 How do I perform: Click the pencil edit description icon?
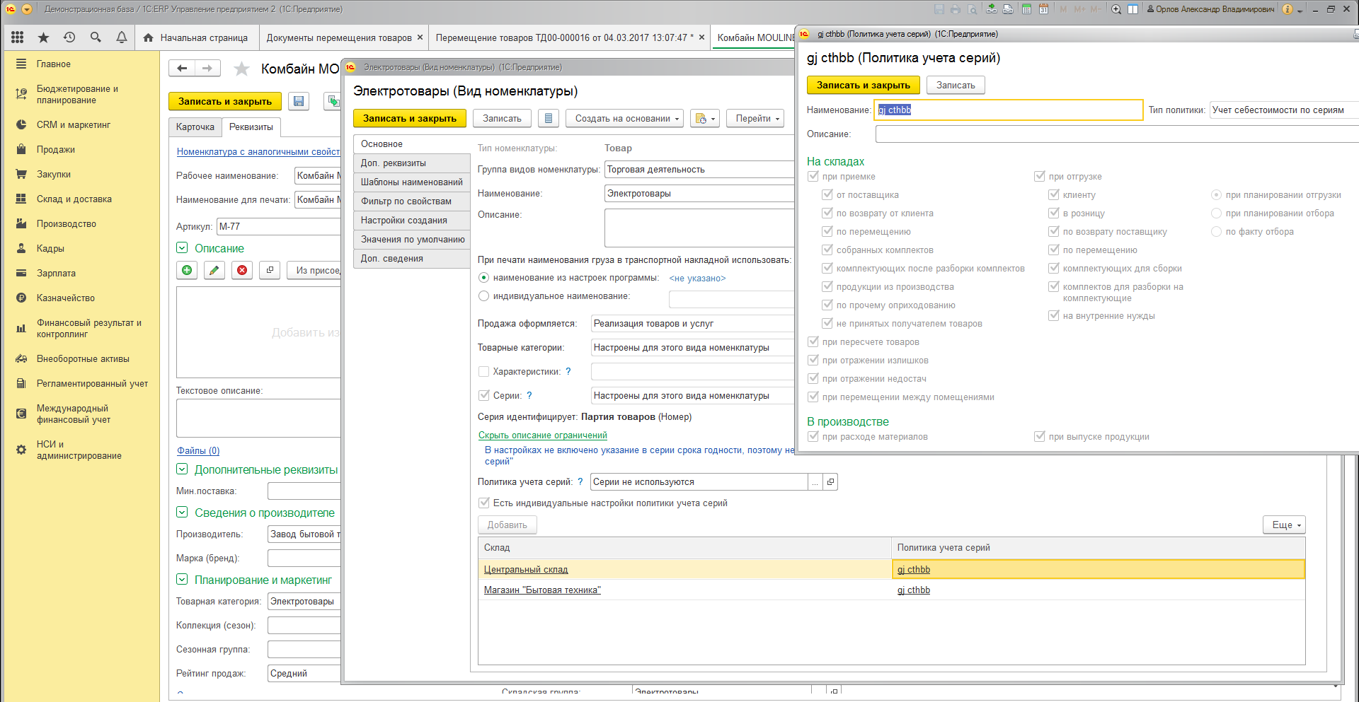[x=214, y=270]
